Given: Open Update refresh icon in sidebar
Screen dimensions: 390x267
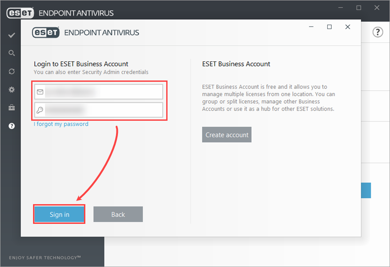Looking at the screenshot, I should pos(11,72).
